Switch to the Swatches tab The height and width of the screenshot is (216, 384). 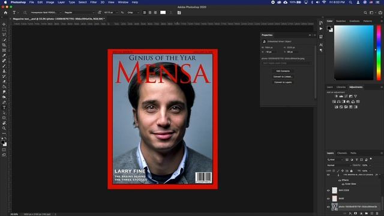(341, 22)
